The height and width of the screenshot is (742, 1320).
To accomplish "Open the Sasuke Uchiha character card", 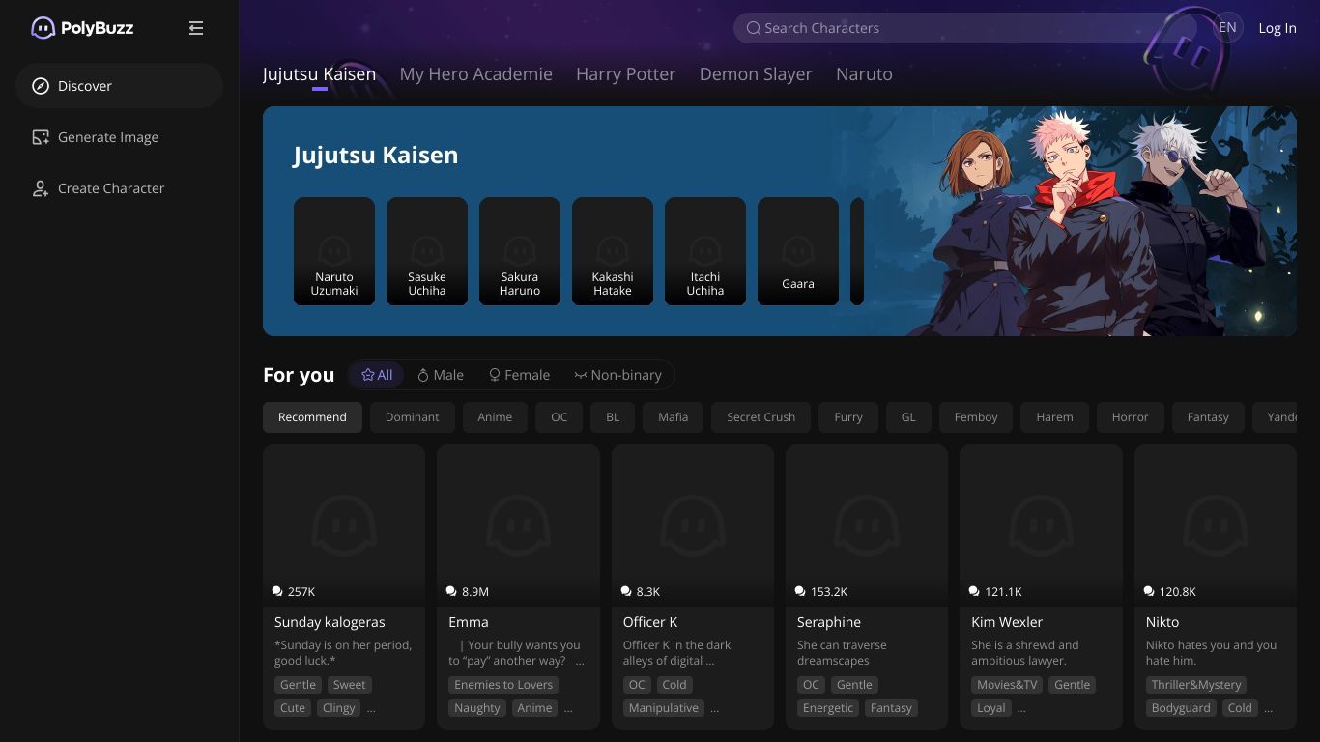I will pyautogui.click(x=427, y=251).
